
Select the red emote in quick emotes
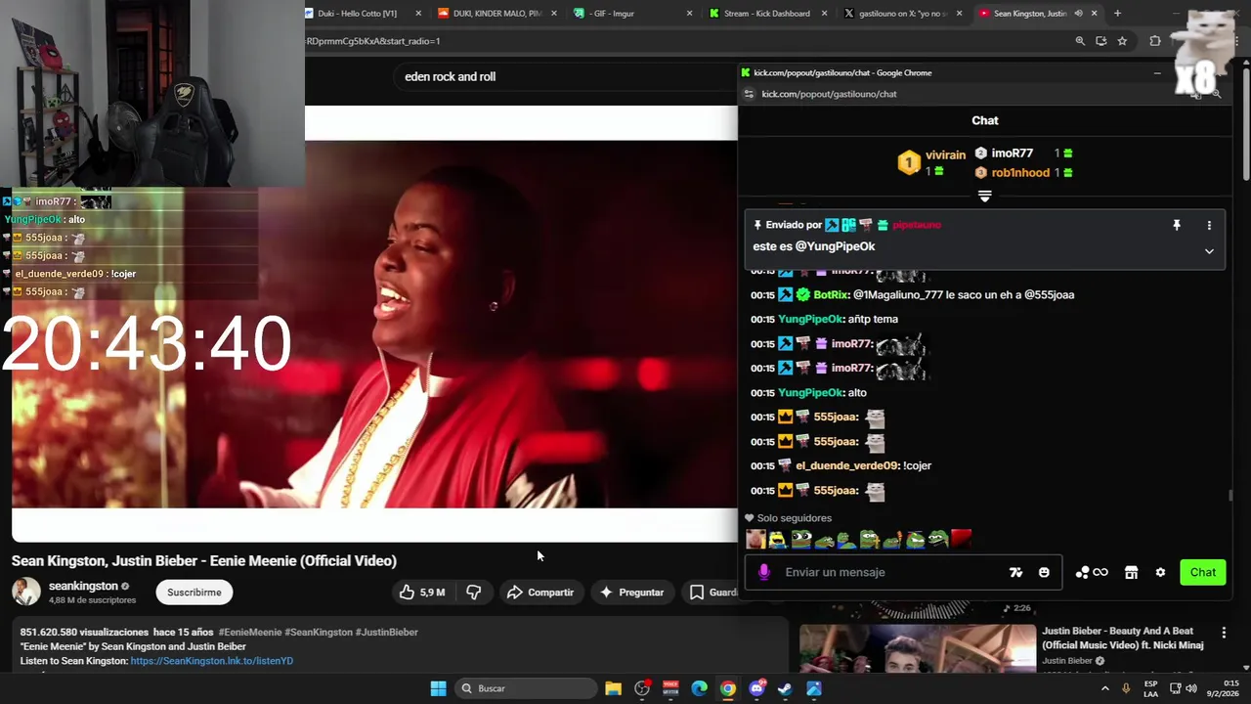tap(961, 539)
